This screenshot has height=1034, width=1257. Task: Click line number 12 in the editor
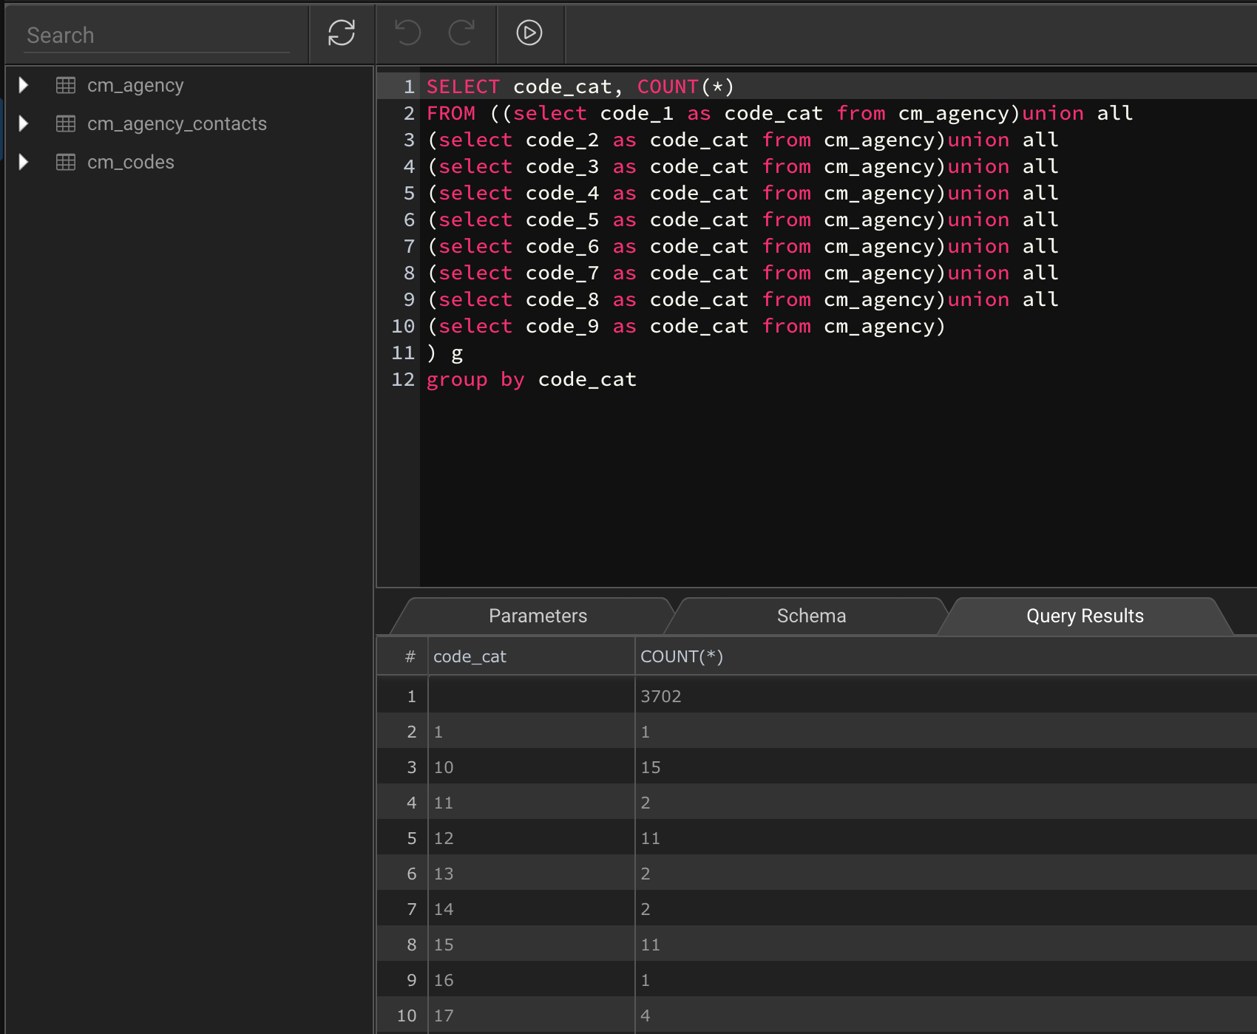click(403, 379)
